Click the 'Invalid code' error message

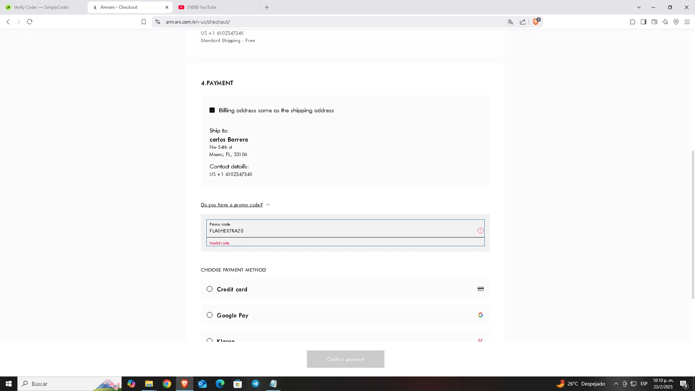click(x=220, y=243)
